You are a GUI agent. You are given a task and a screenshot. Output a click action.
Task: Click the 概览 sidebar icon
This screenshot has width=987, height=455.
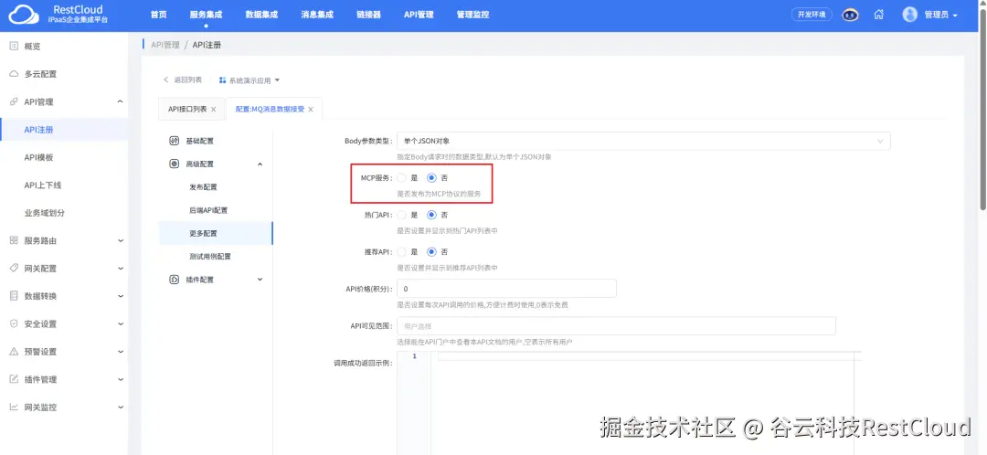coord(14,46)
